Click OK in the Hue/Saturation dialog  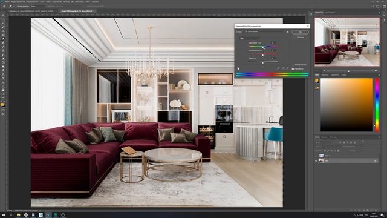[x=300, y=32]
